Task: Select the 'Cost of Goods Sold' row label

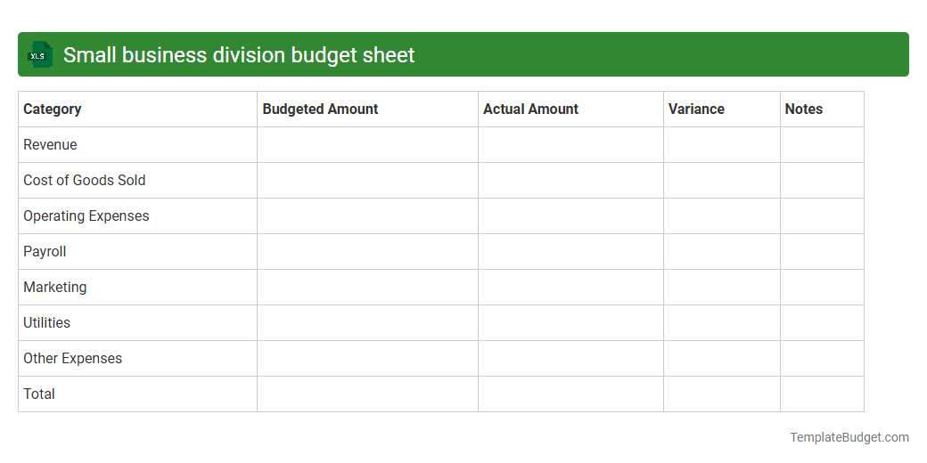Action: click(85, 180)
